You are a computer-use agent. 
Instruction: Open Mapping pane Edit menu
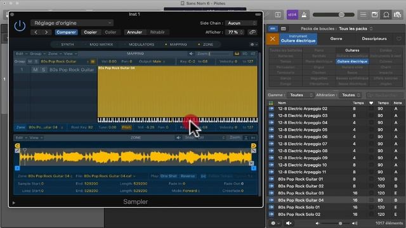[21, 53]
